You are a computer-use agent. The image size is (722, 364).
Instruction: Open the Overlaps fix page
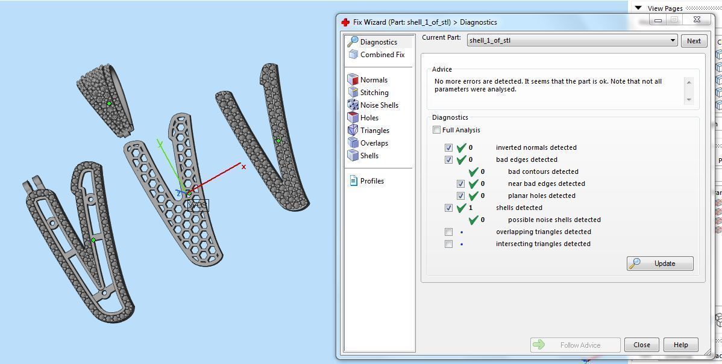374,143
